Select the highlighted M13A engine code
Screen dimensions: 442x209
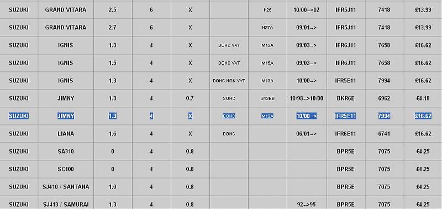tap(267, 116)
